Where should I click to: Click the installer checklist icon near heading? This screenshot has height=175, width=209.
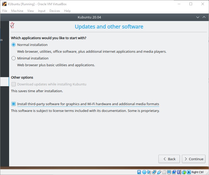(x=12, y=25)
